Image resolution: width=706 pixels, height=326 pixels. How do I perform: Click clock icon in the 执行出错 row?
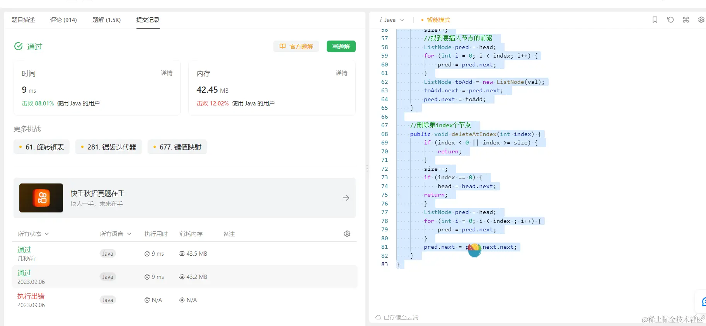tap(147, 300)
